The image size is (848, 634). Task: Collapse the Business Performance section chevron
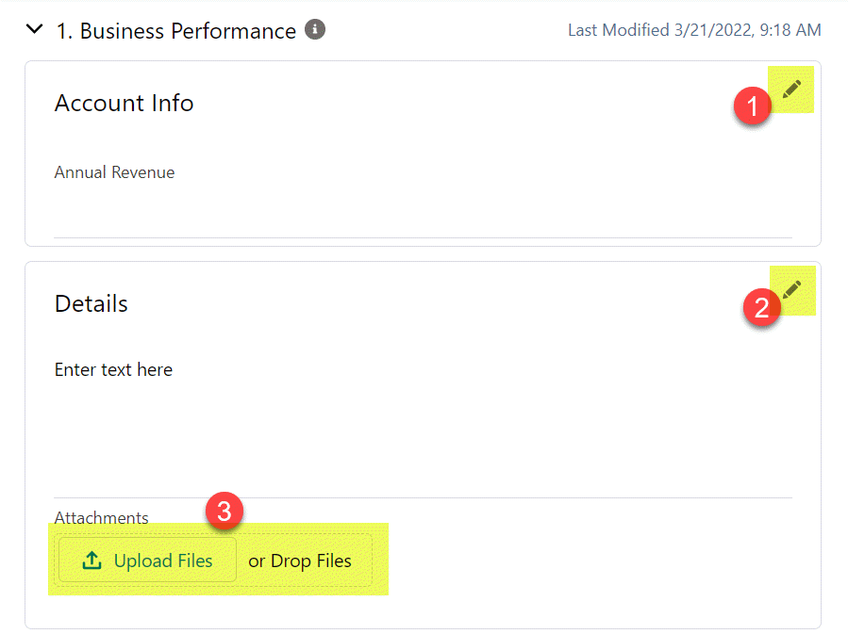pyautogui.click(x=34, y=29)
